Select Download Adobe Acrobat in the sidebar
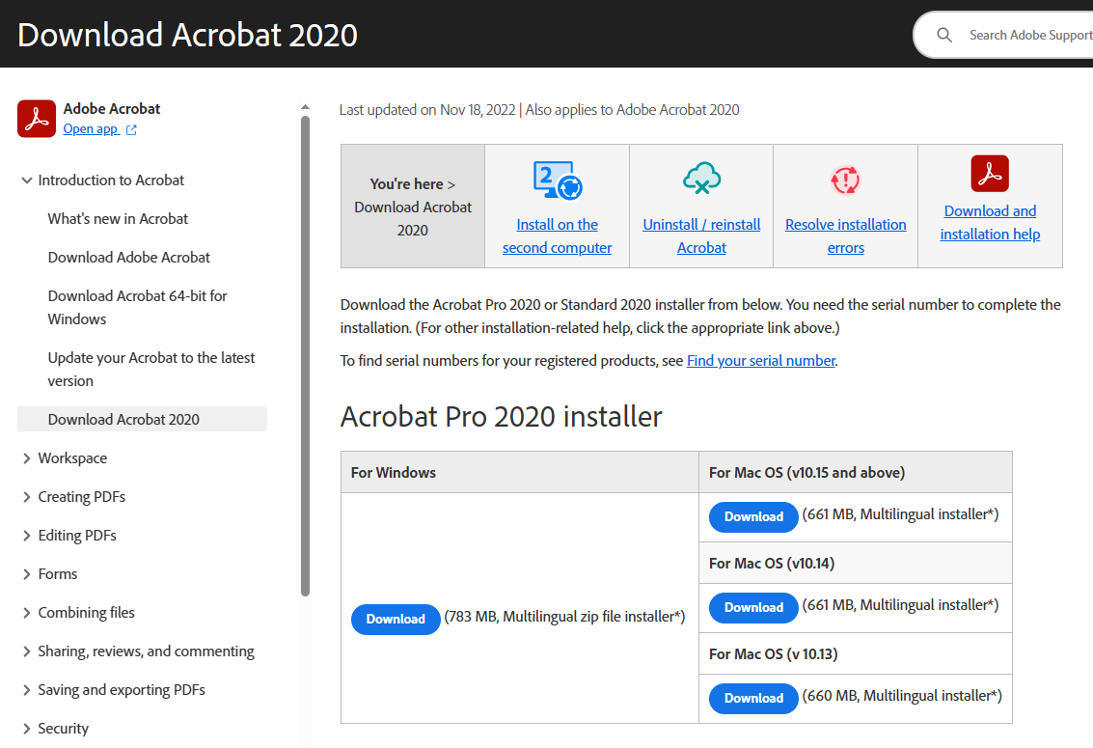The width and height of the screenshot is (1093, 748). 128,257
